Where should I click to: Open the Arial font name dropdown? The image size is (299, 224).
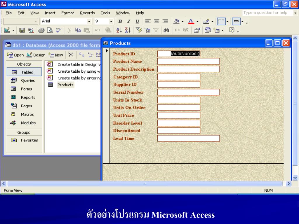tap(89, 21)
